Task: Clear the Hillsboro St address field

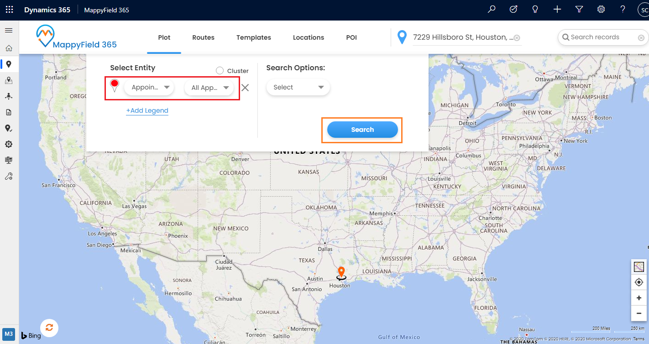Action: click(517, 38)
